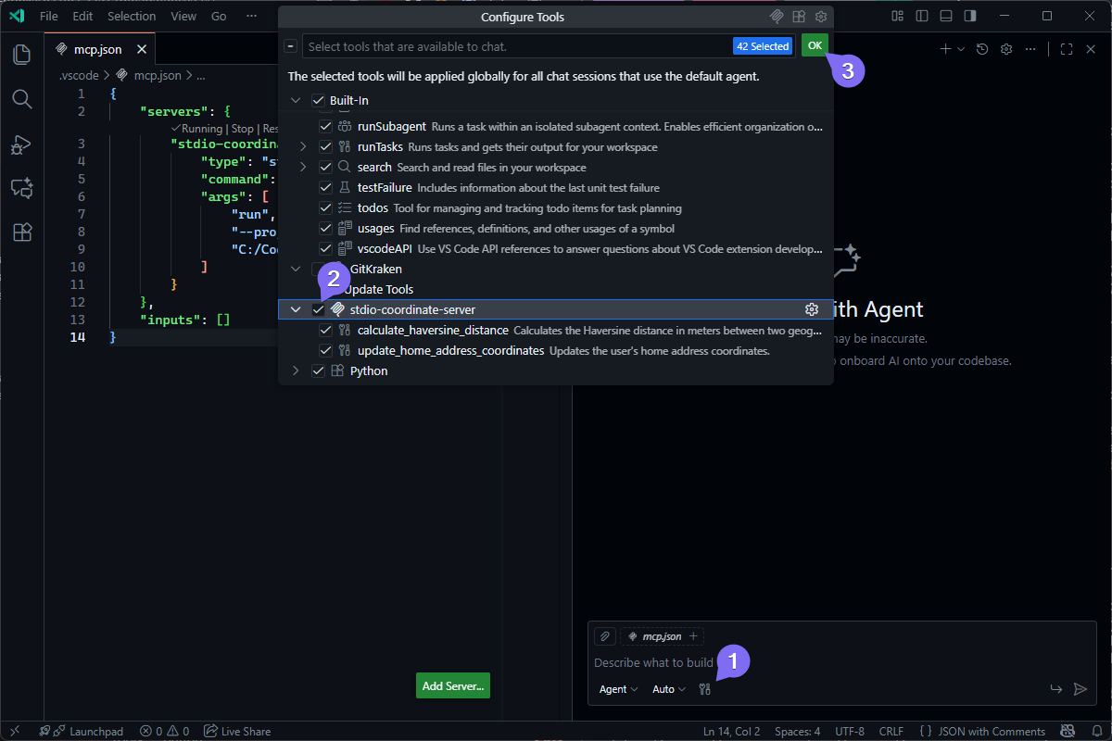Viewport: 1112px width, 741px height.
Task: Send the chat message with the arrow icon
Action: tap(1080, 688)
